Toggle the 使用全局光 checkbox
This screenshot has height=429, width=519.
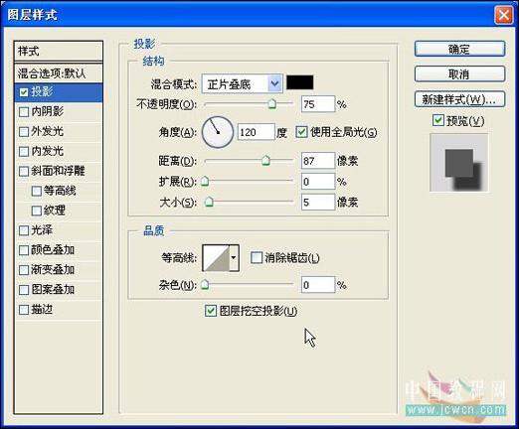(301, 132)
